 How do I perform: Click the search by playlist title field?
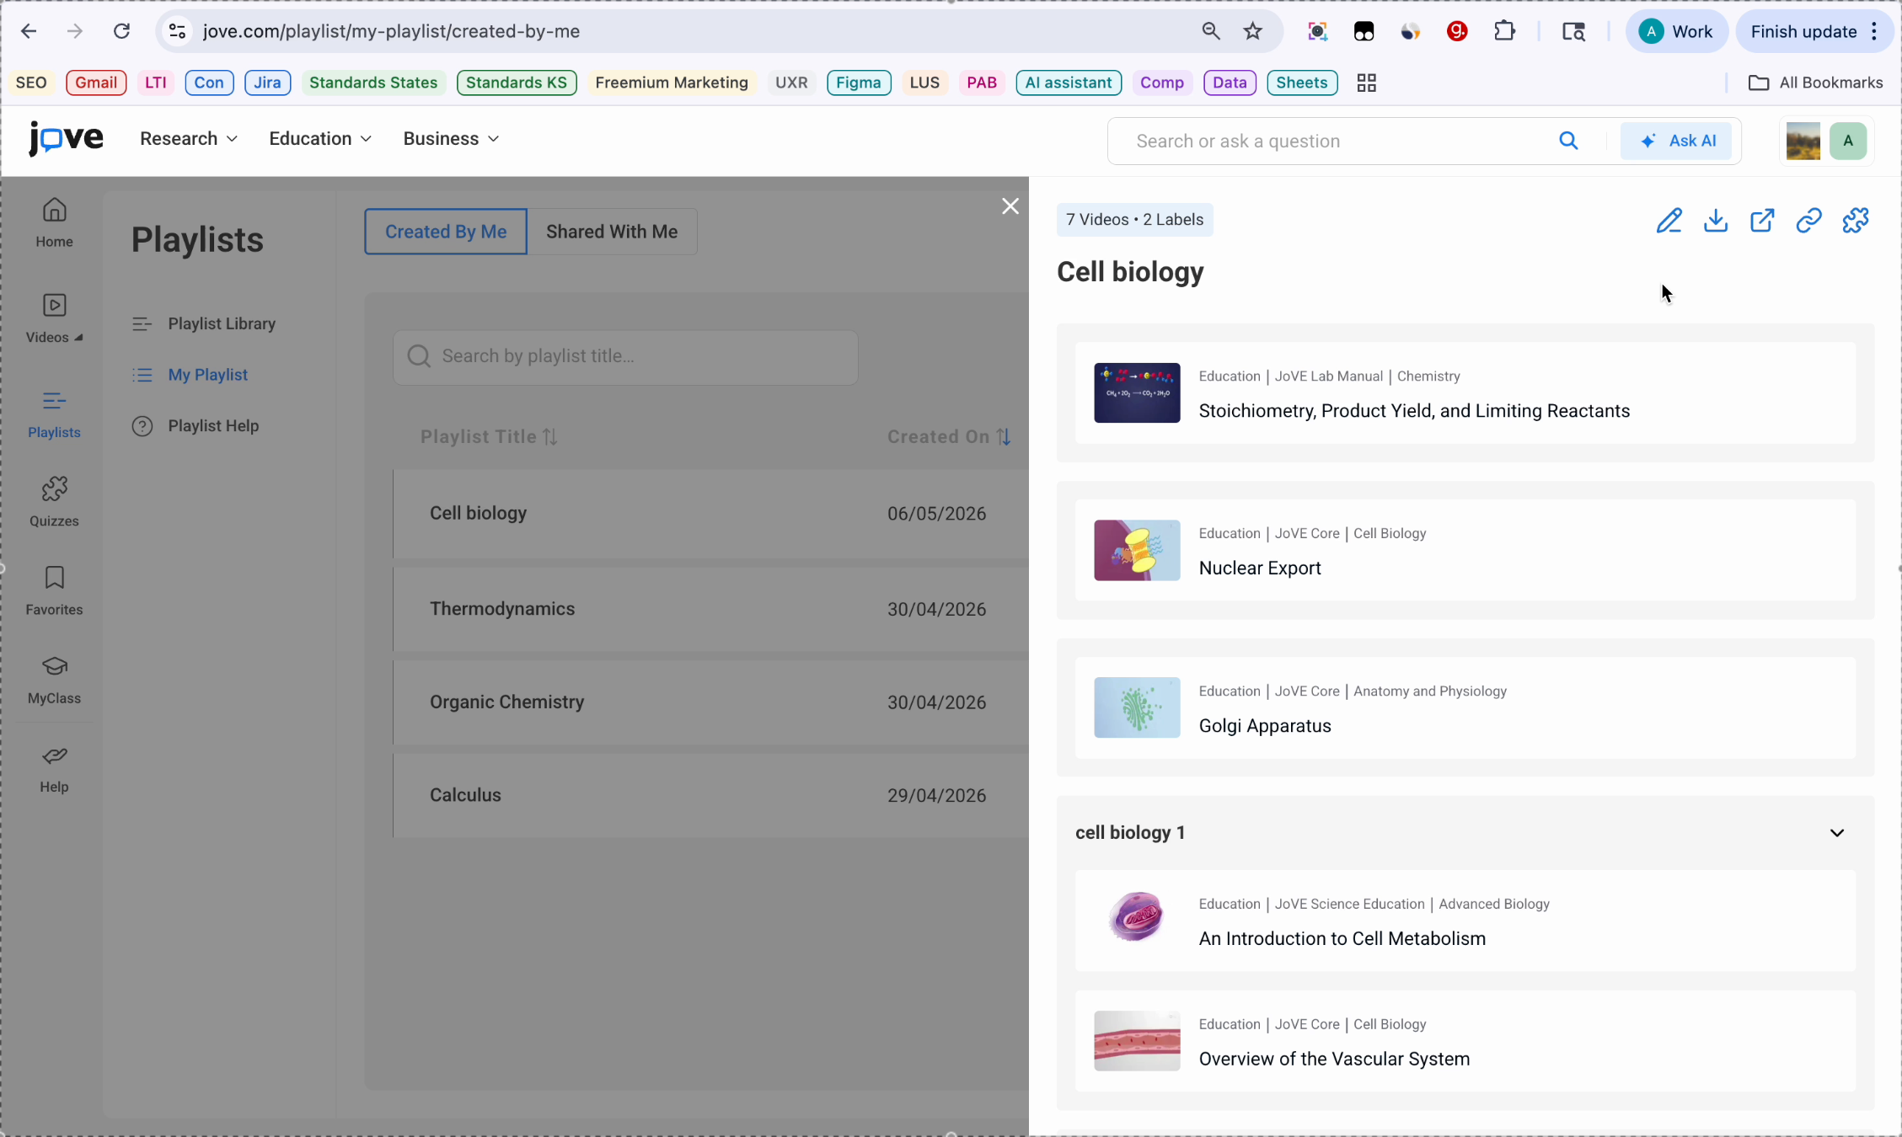[x=625, y=357]
